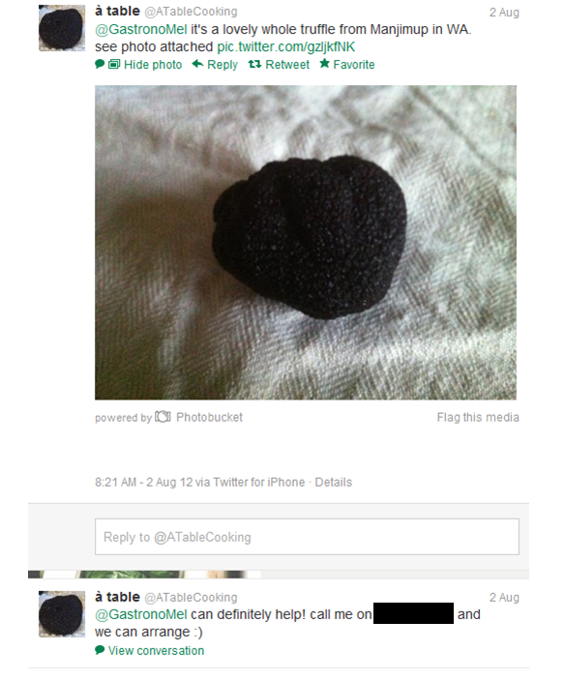Open @GastronoMel mention in first tweet
Image resolution: width=564 pixels, height=680 pixels.
click(141, 29)
